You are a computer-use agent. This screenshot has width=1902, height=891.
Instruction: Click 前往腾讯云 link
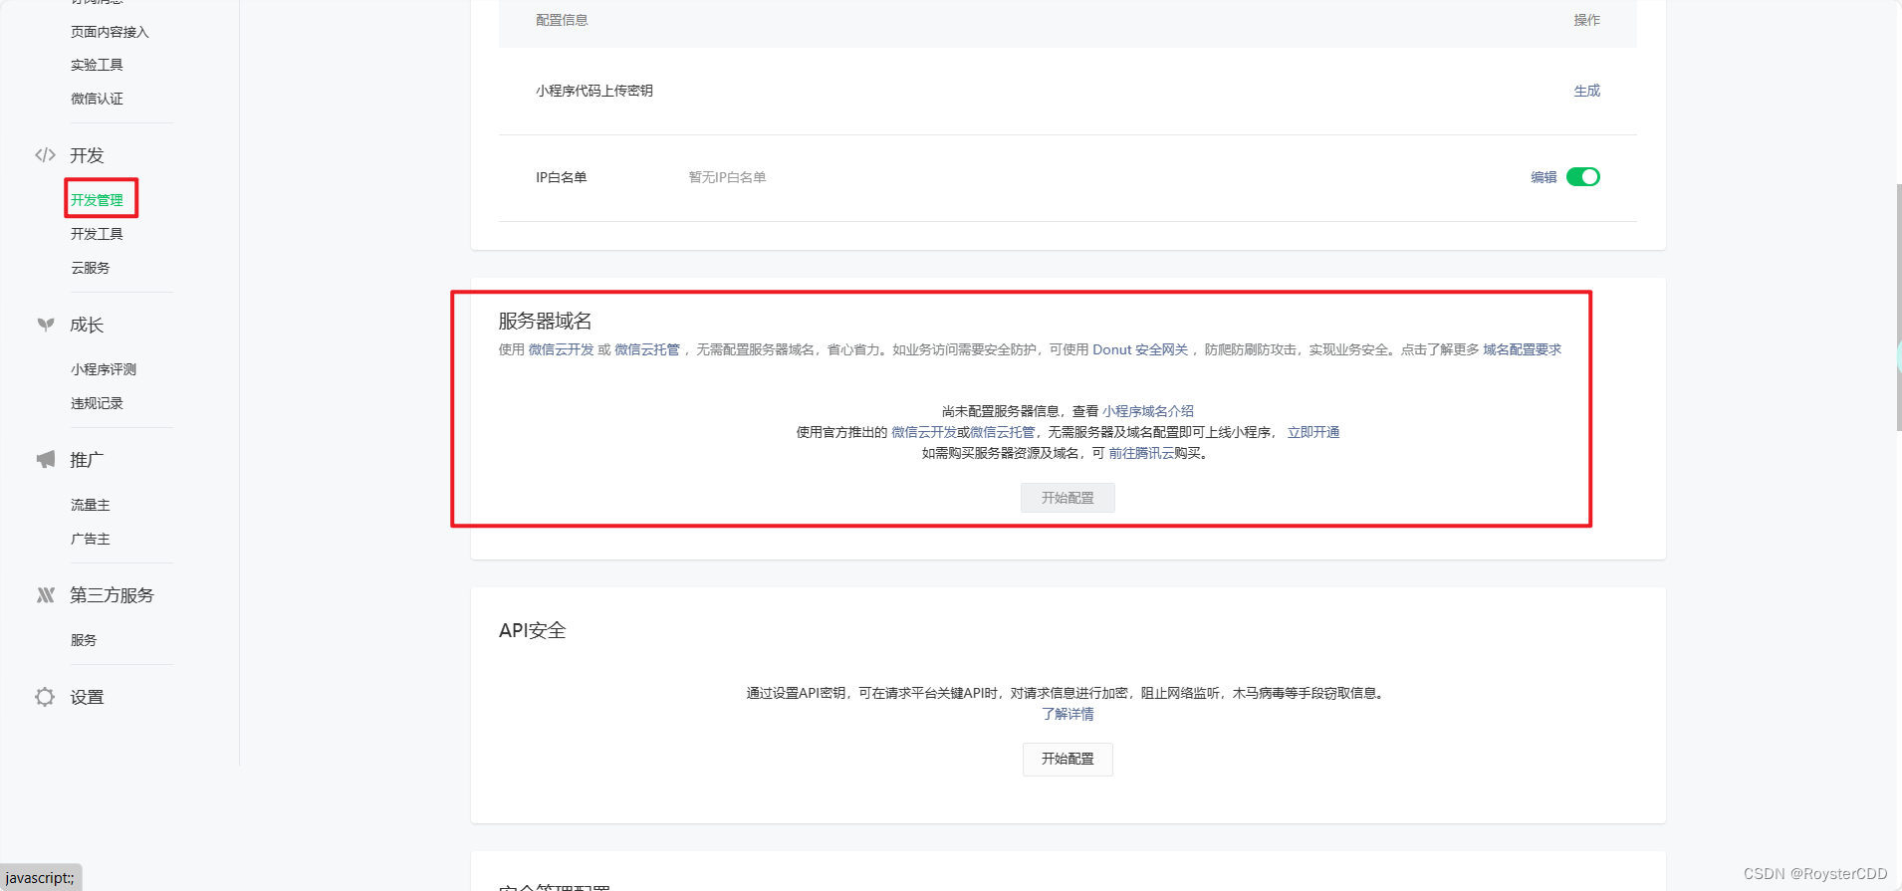[1141, 453]
